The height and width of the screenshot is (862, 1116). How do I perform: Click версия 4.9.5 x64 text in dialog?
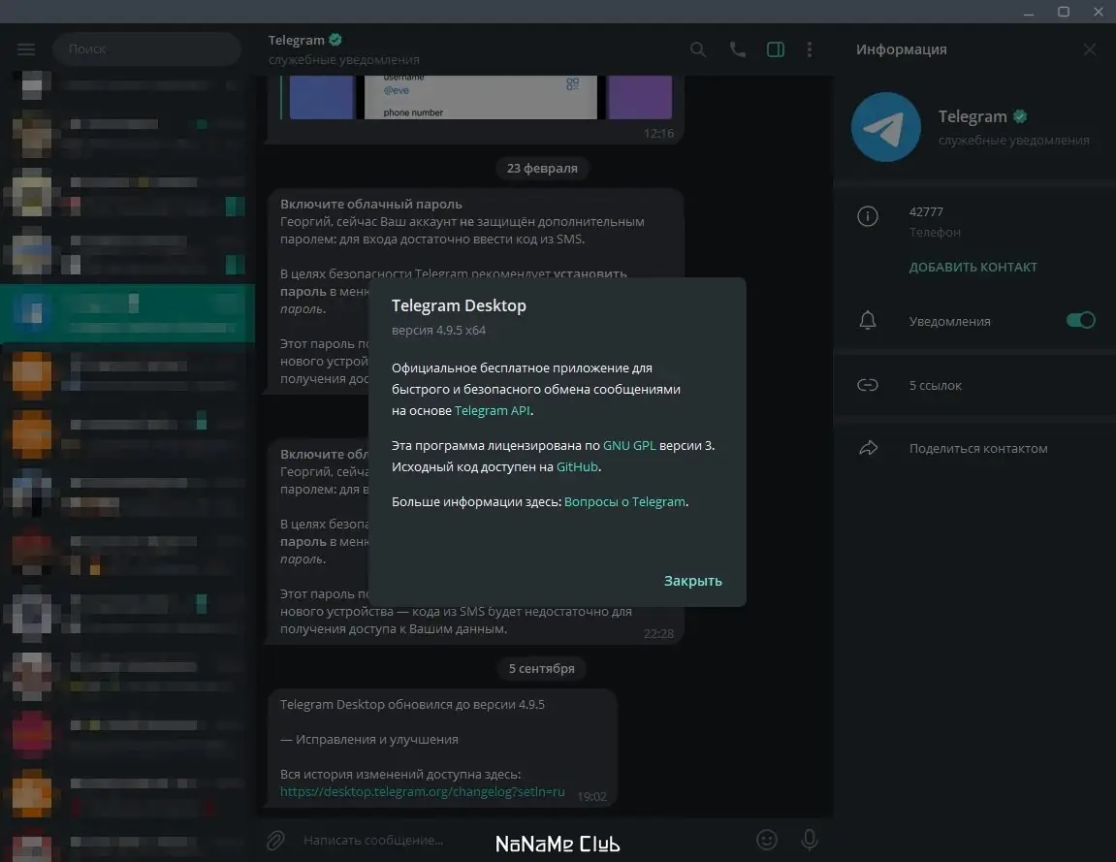point(438,331)
